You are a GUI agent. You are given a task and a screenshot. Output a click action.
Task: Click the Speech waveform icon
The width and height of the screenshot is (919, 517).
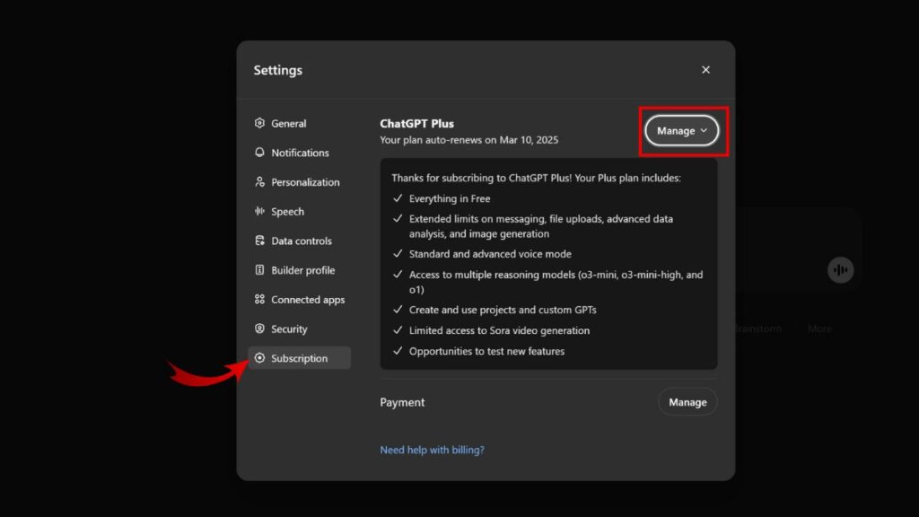click(259, 211)
